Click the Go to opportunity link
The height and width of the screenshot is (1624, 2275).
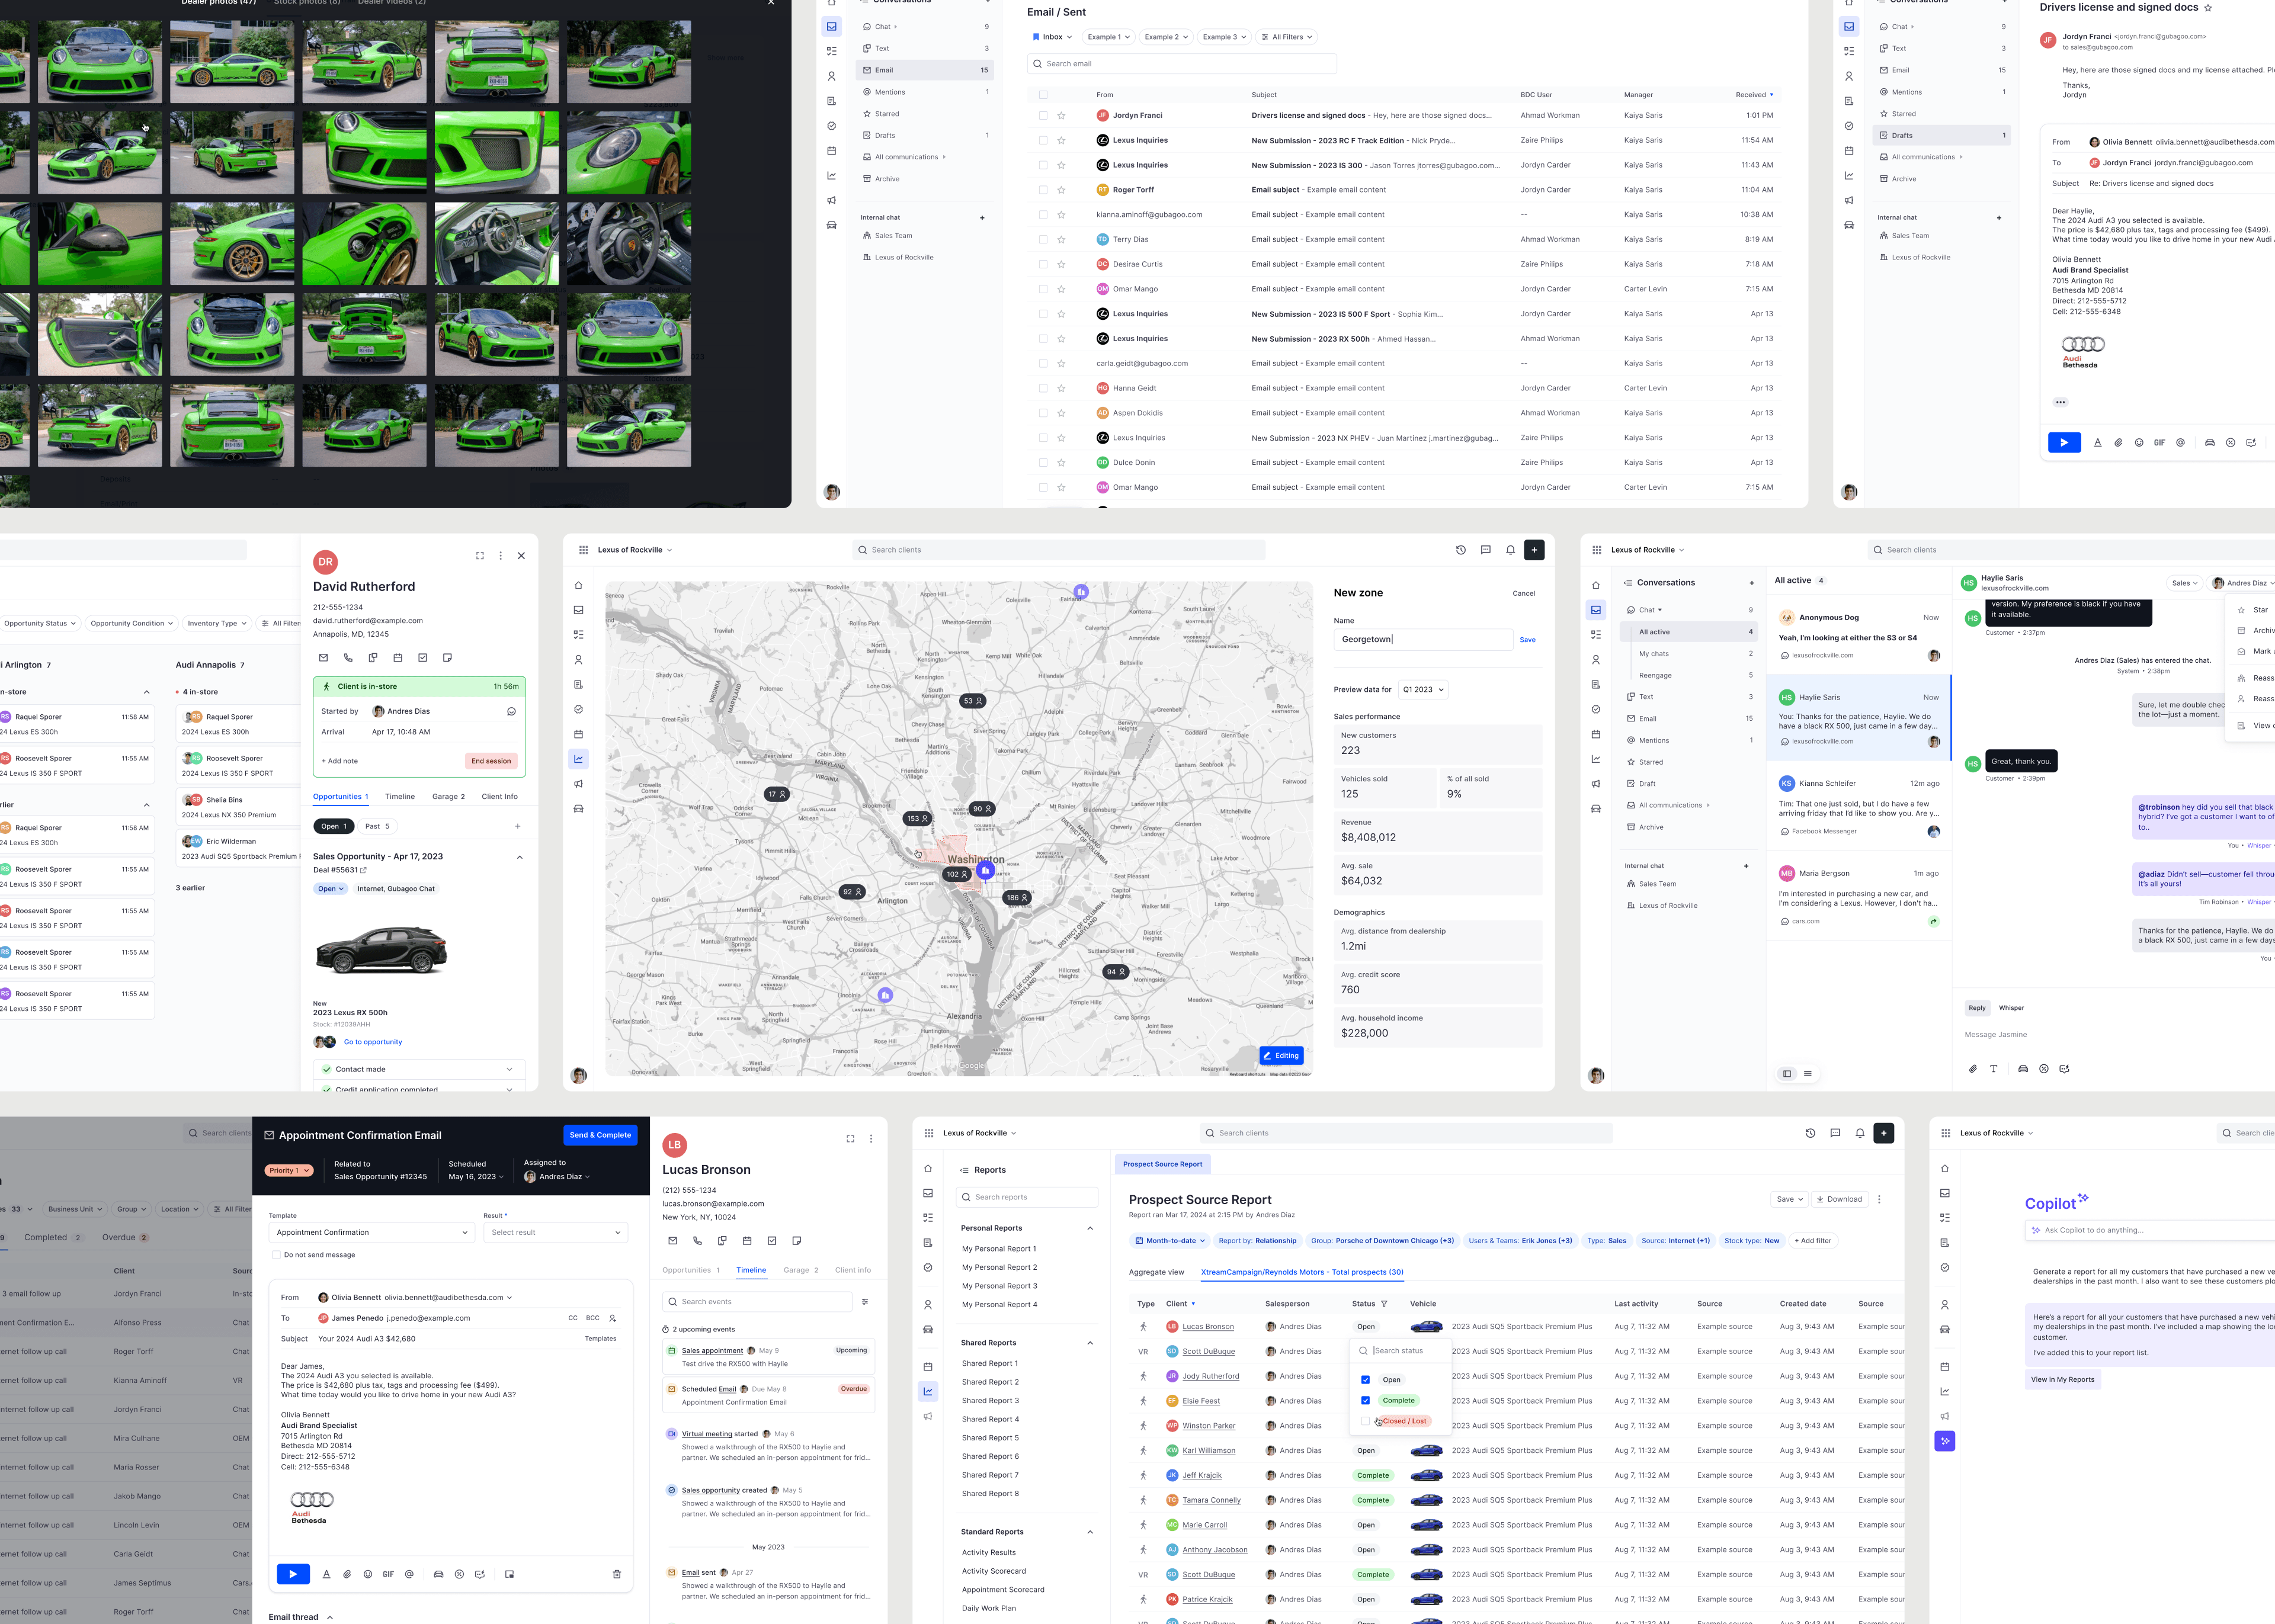point(372,1042)
